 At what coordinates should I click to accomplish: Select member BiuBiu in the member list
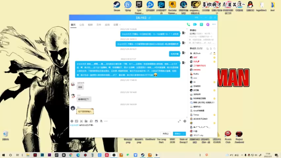click(x=202, y=74)
